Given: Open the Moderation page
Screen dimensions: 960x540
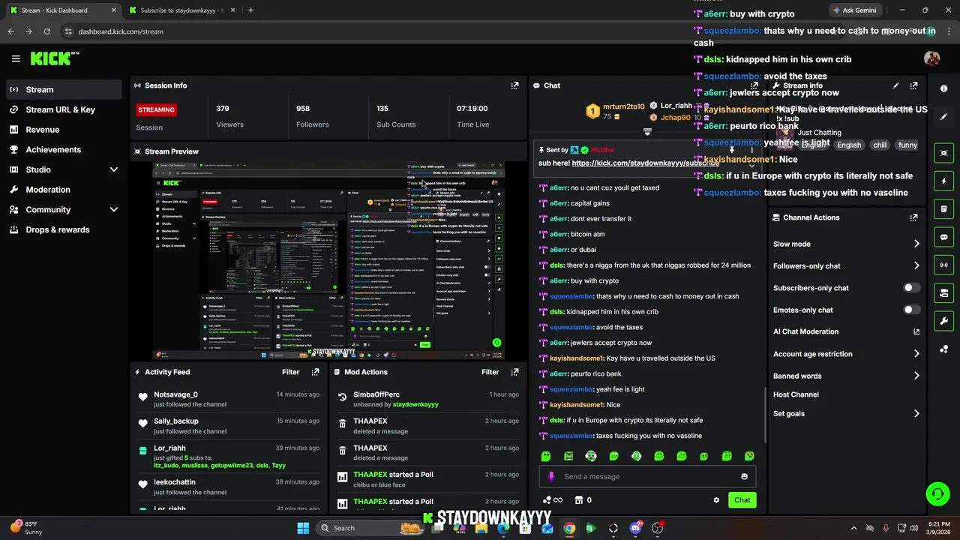Looking at the screenshot, I should pos(64,190).
